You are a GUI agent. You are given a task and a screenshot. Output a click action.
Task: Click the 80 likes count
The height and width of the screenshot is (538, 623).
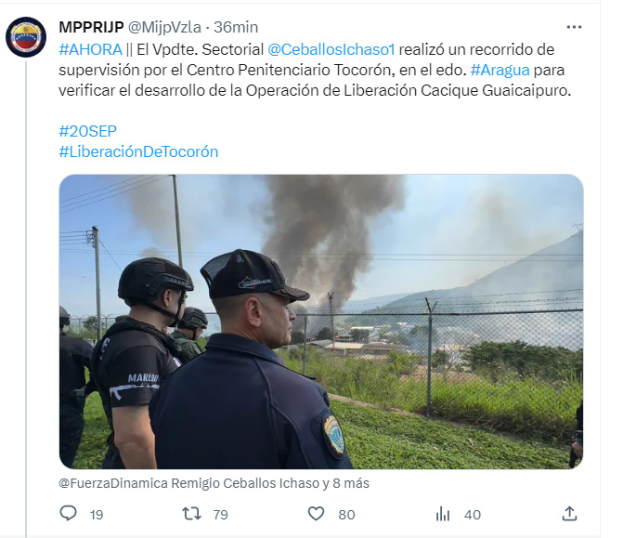coord(346,515)
